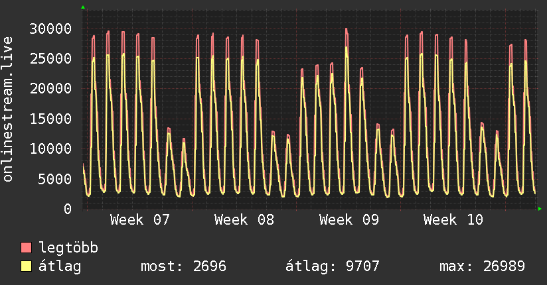This screenshot has height=285, width=547.
Task: Click the onlinestream.live vertical axis title
Action: 8,109
